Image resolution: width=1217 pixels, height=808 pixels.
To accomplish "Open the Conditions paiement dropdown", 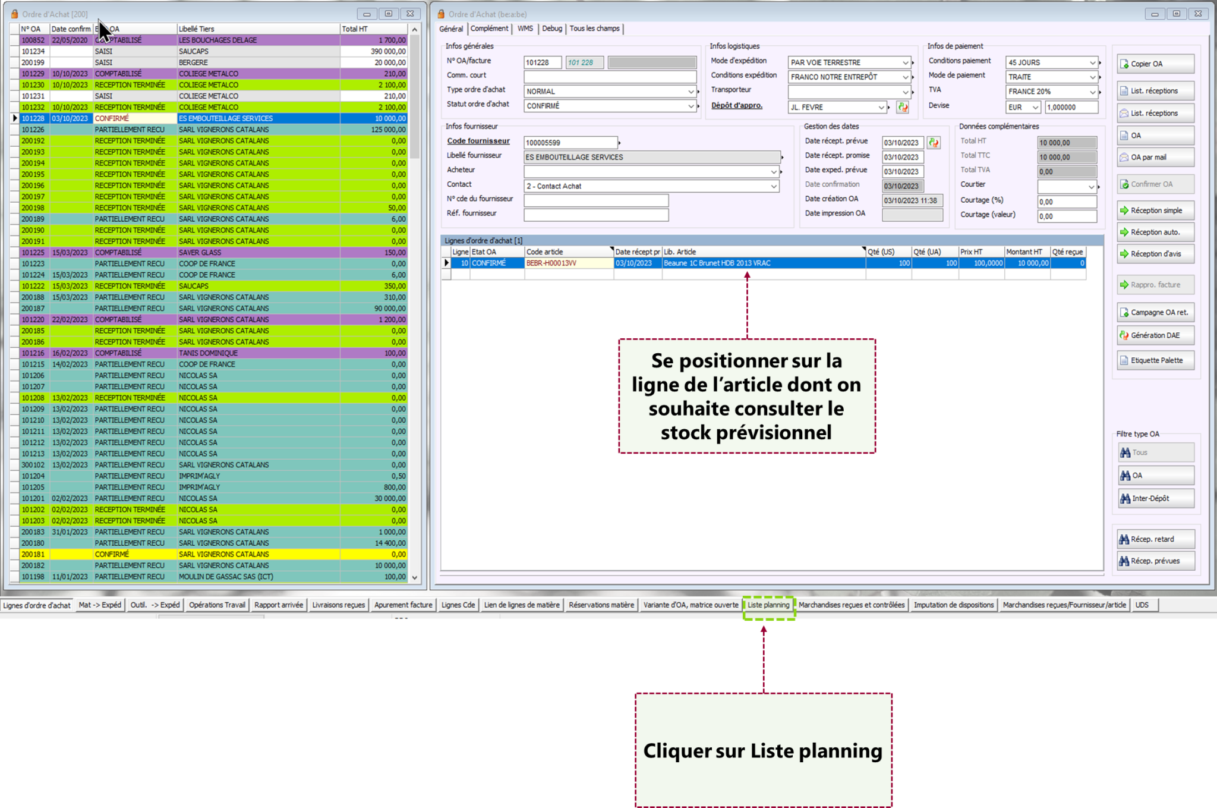I will (x=1092, y=62).
